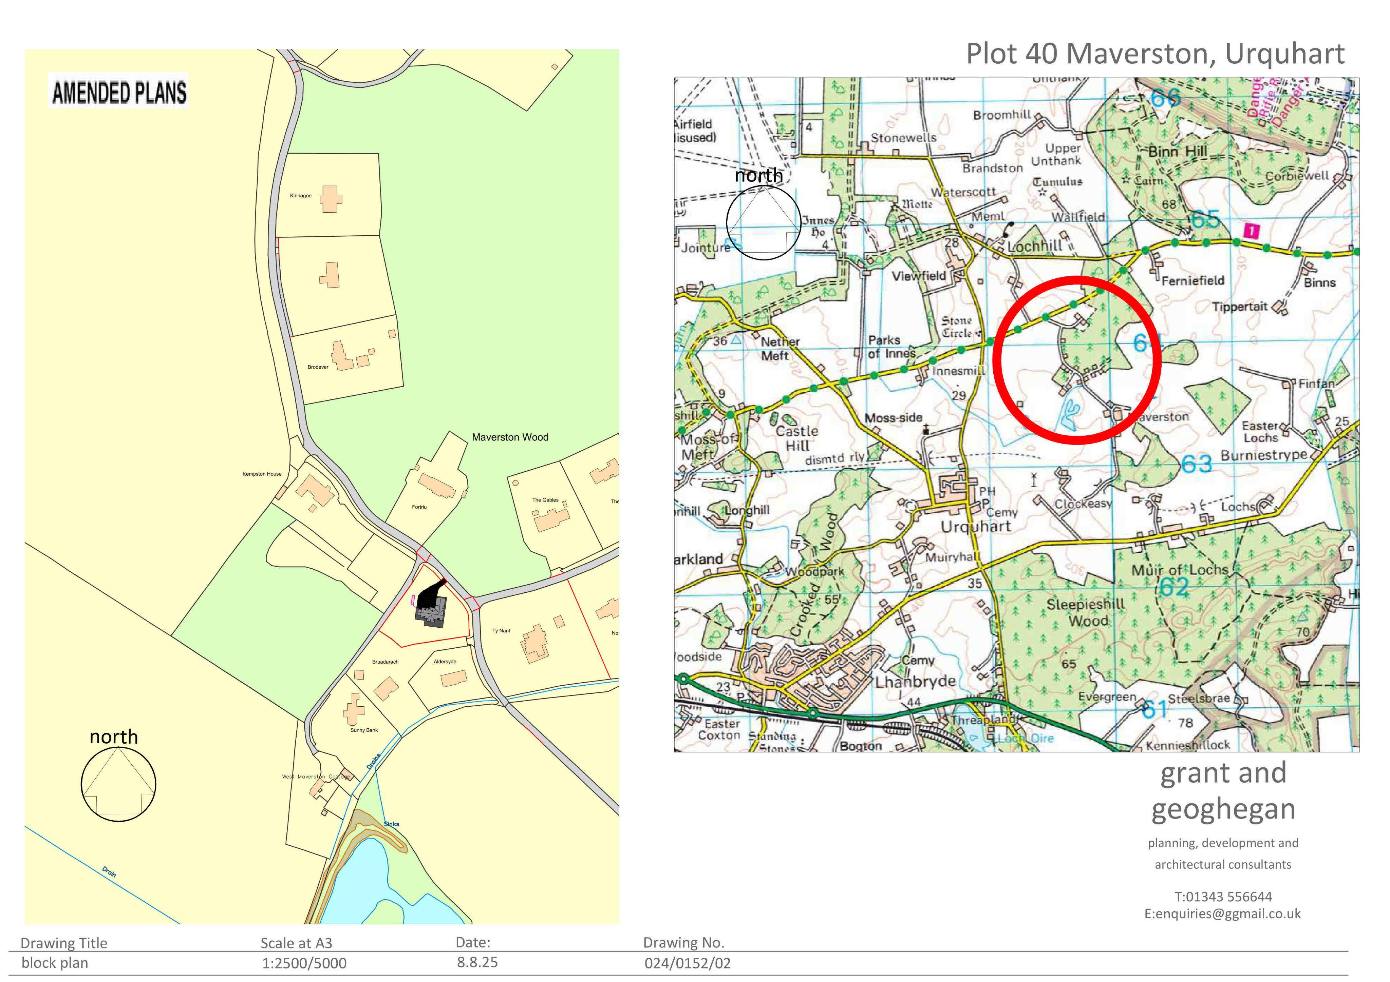Click 'Finfan' on the location map
The height and width of the screenshot is (982, 1390).
click(x=1316, y=384)
